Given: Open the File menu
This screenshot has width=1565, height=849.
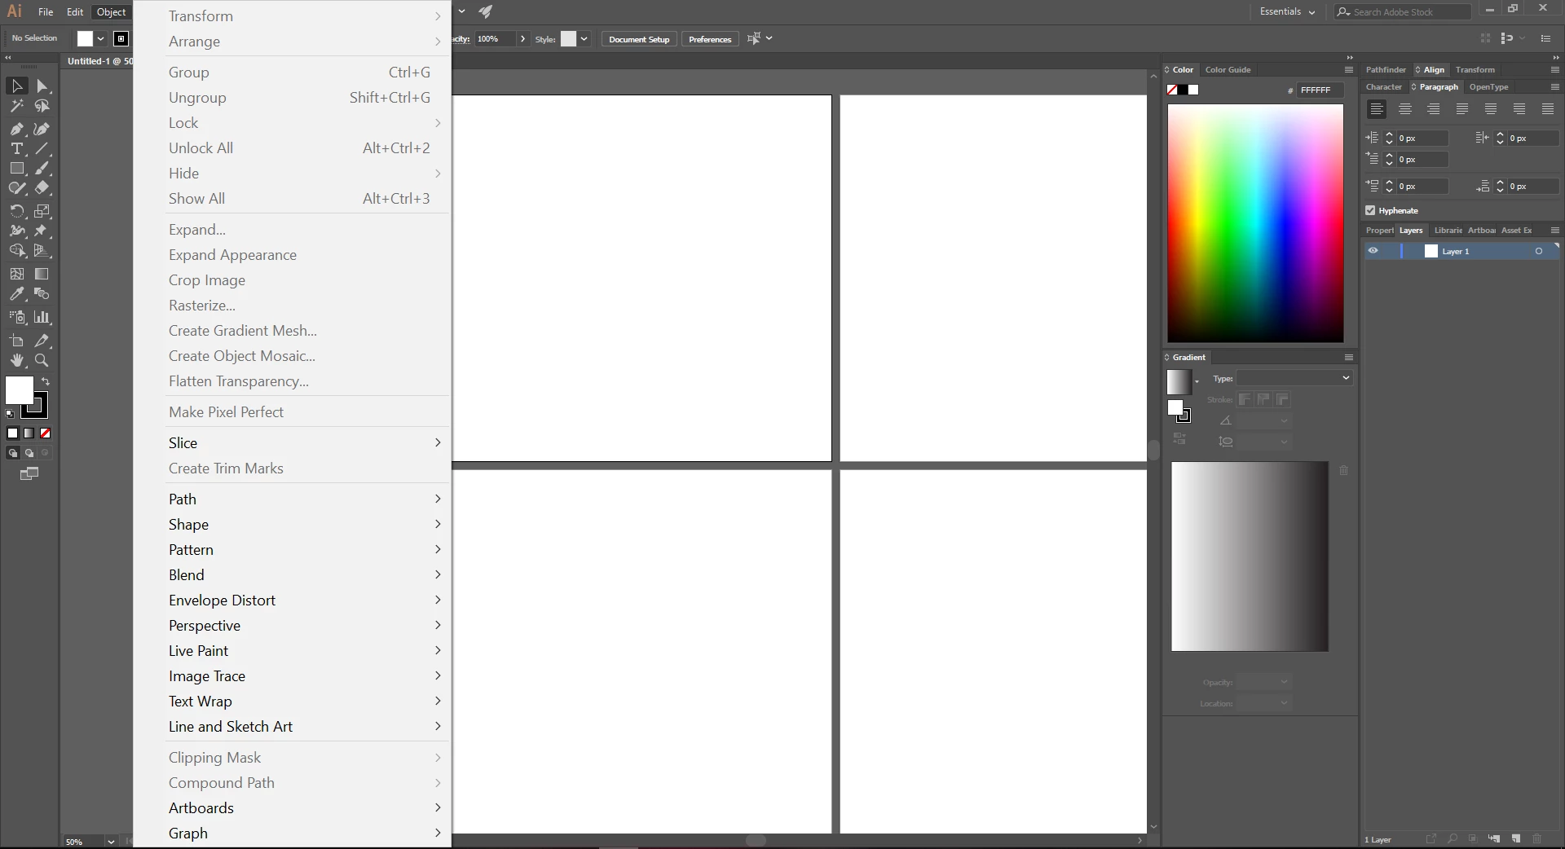Looking at the screenshot, I should (x=46, y=12).
